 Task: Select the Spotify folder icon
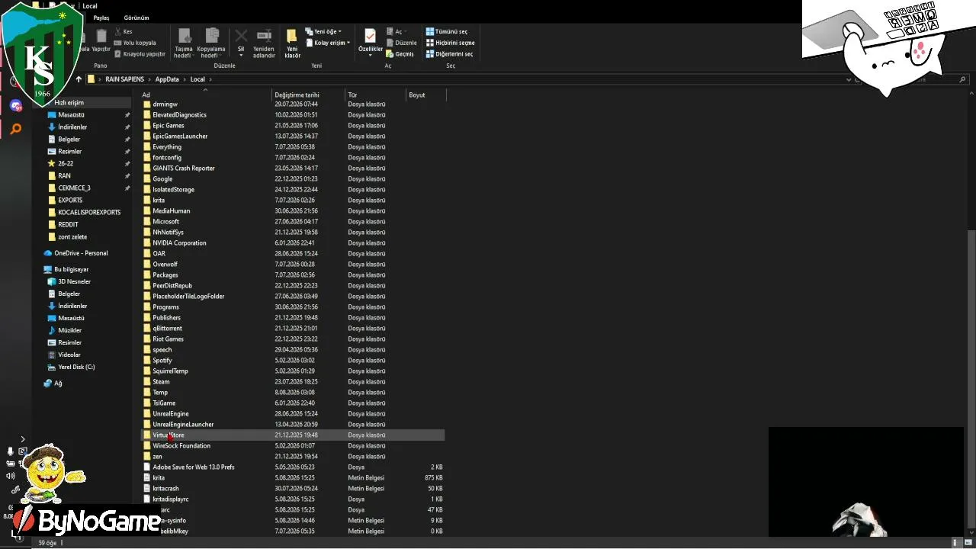click(x=147, y=361)
